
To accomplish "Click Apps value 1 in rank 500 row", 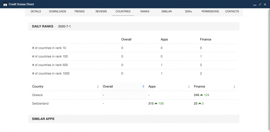I will [161, 65].
